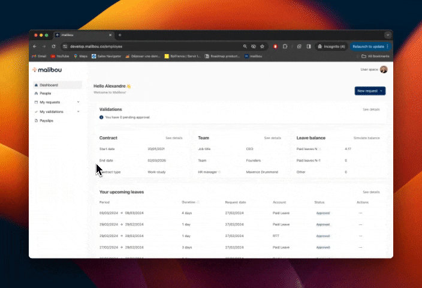Click See details in the Contract card
Viewport: 422px width, 288px height.
pos(174,138)
